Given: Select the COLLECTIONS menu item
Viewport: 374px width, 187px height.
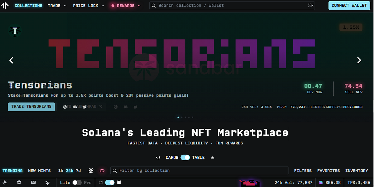Looking at the screenshot, I should pyautogui.click(x=28, y=5).
